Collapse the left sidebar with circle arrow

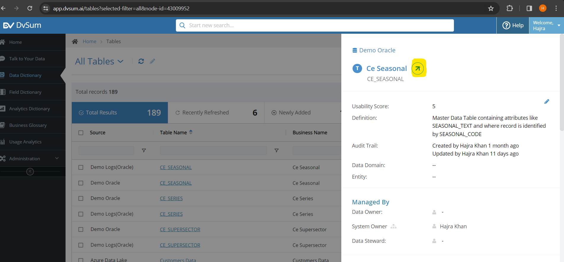click(30, 172)
